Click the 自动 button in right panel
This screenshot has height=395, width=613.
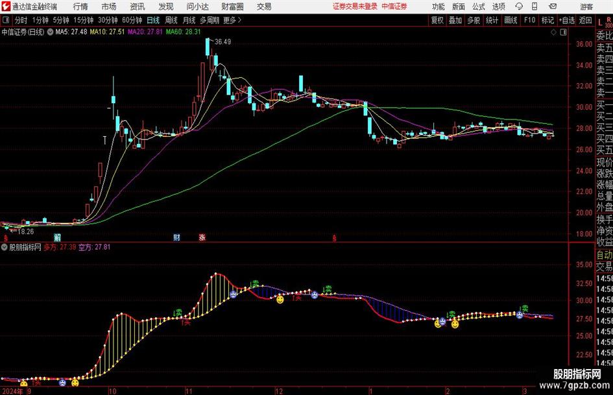pyautogui.click(x=605, y=256)
